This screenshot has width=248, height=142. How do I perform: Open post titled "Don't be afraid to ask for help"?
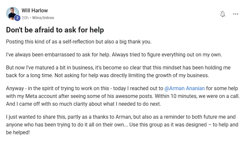55,30
